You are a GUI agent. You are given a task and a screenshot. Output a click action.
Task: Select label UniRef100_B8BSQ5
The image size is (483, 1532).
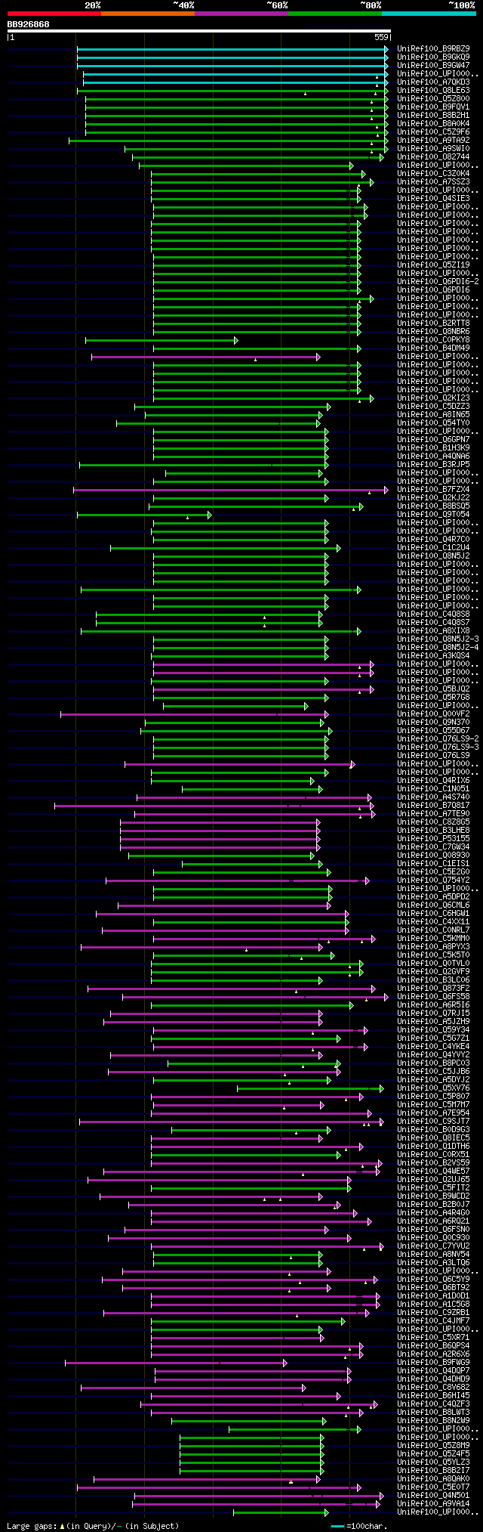433,506
